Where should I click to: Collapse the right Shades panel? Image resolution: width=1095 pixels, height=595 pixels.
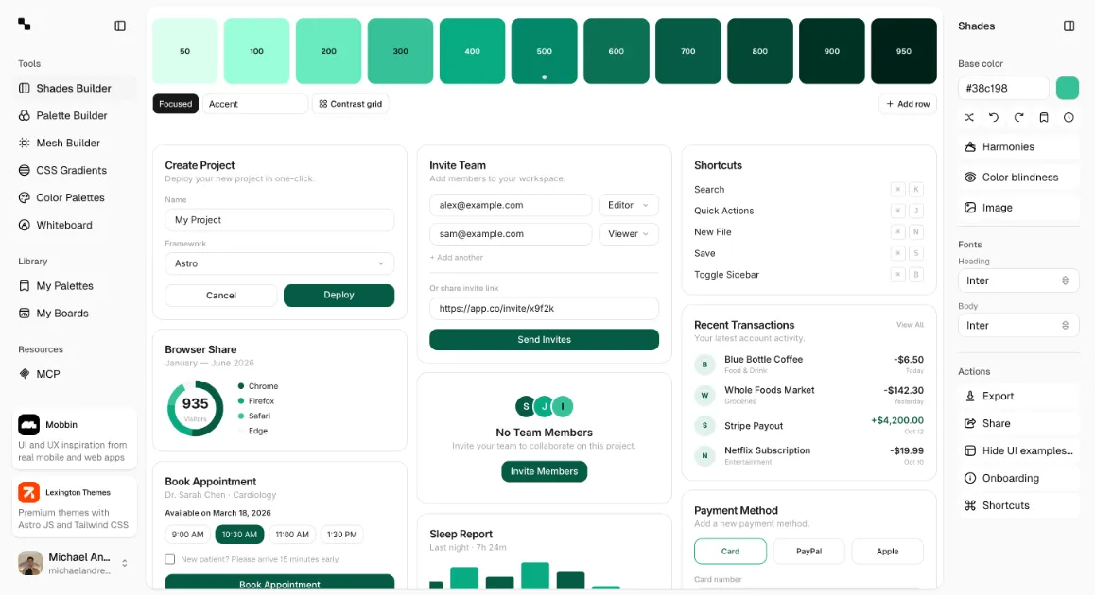(x=1069, y=26)
